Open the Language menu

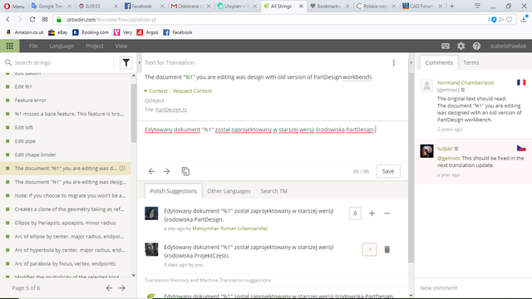(x=62, y=47)
